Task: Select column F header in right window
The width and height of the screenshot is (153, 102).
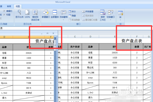Action: (x=137, y=37)
